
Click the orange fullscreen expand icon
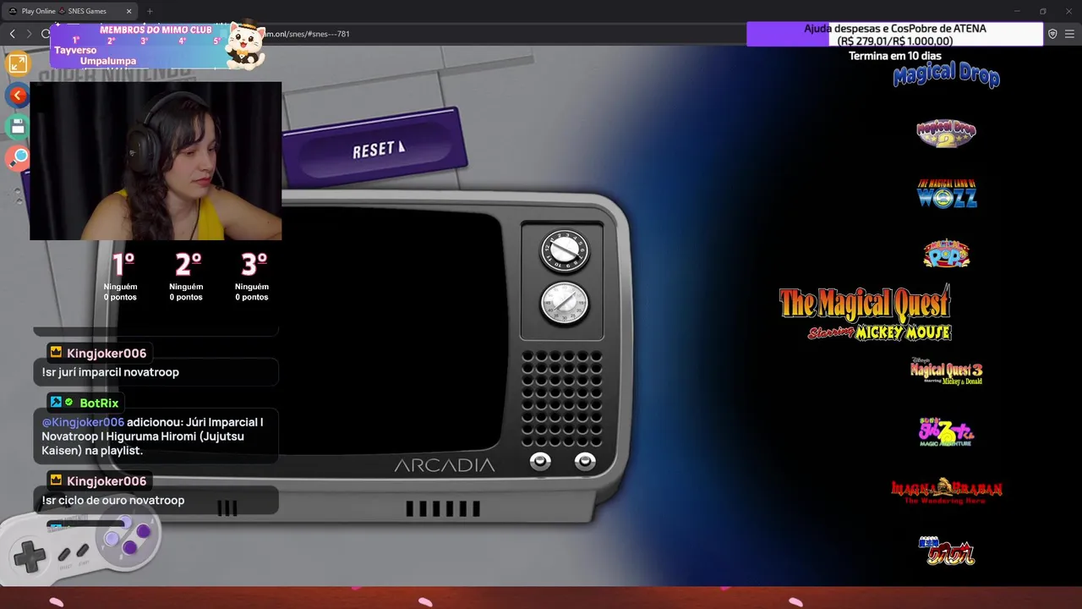coord(18,63)
